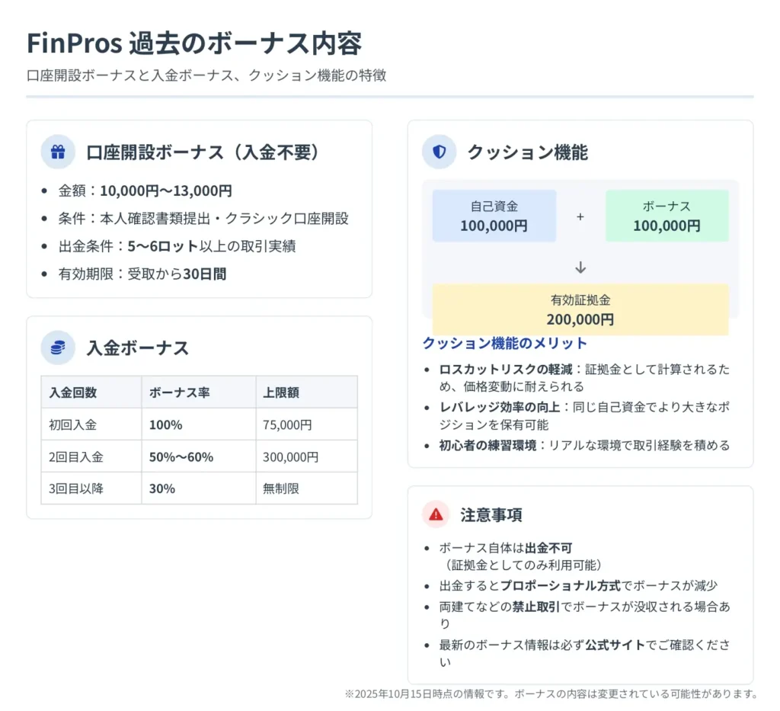The image size is (780, 711).
Task: Select the green ボーナス 100,000円 box
Action: [667, 216]
